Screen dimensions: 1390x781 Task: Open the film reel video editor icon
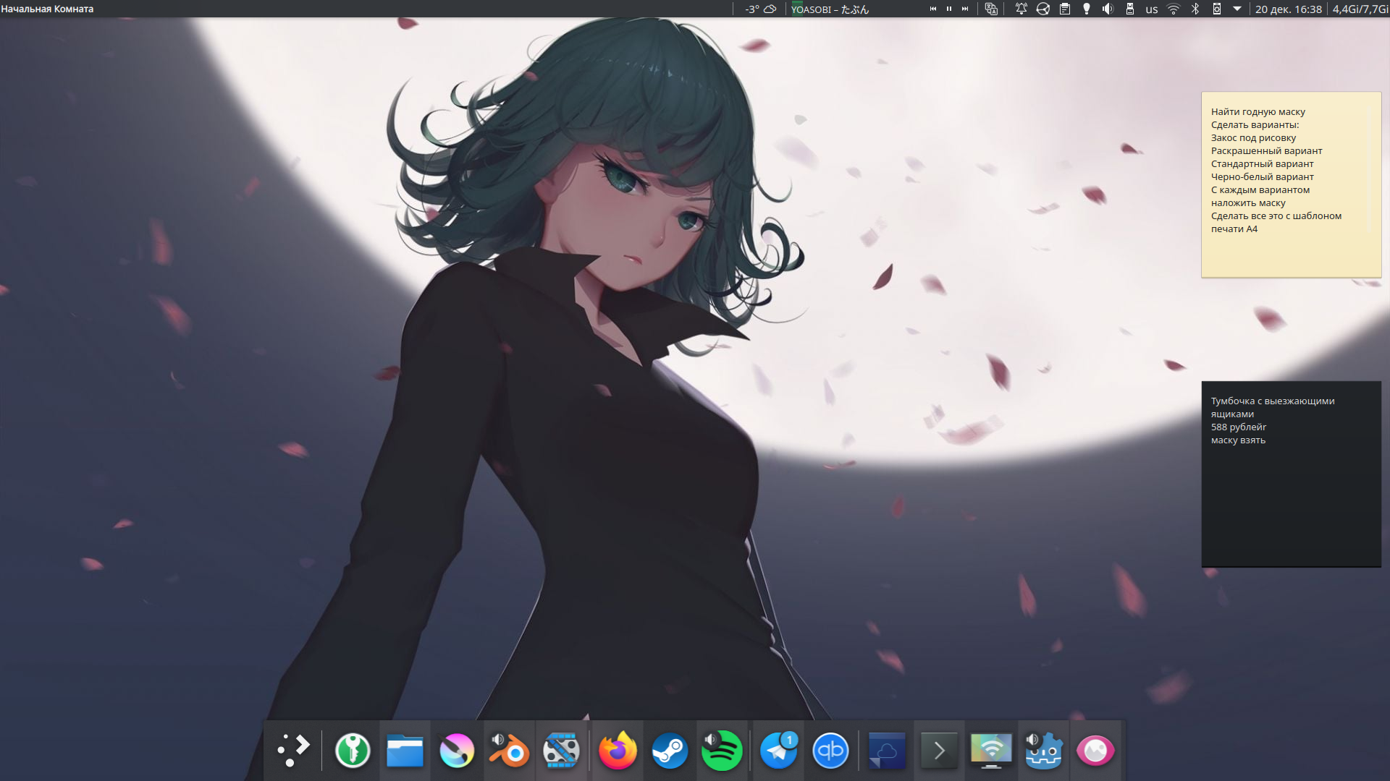pos(562,751)
